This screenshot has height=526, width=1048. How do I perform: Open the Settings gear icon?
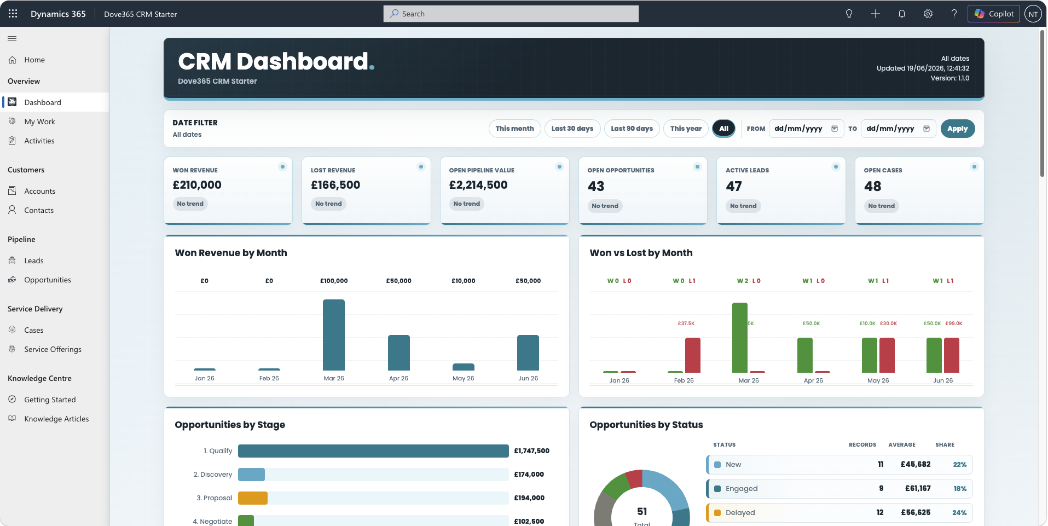928,14
